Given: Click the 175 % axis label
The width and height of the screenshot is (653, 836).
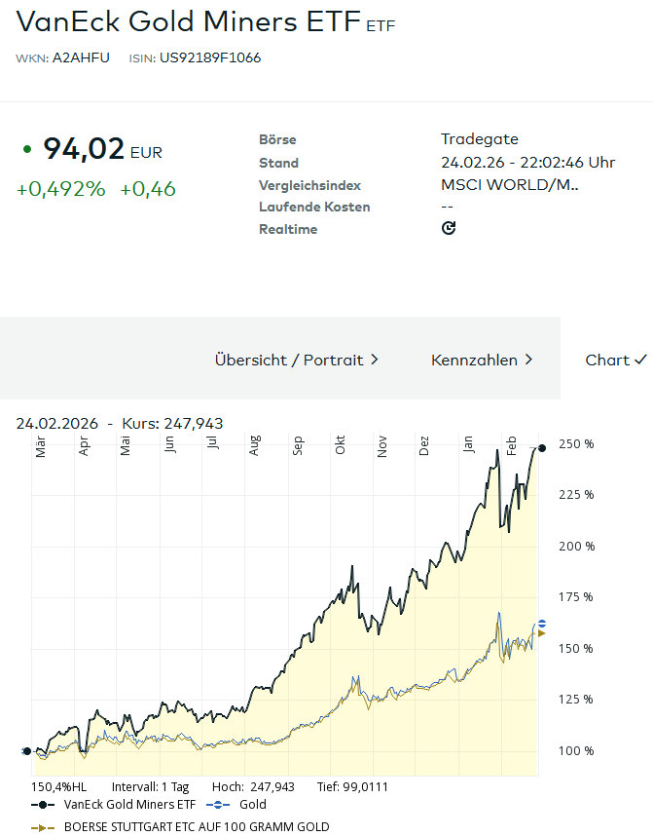Looking at the screenshot, I should [x=575, y=597].
